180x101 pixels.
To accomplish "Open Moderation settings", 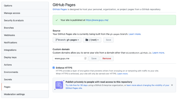I will pos(25,94).
